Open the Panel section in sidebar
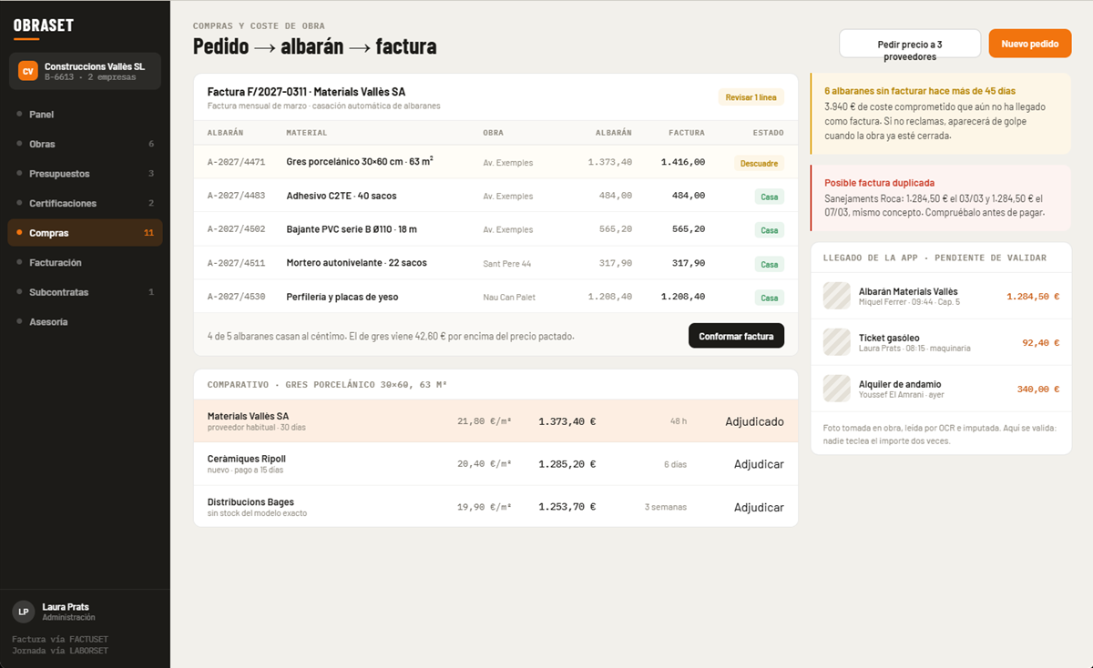 coord(85,115)
